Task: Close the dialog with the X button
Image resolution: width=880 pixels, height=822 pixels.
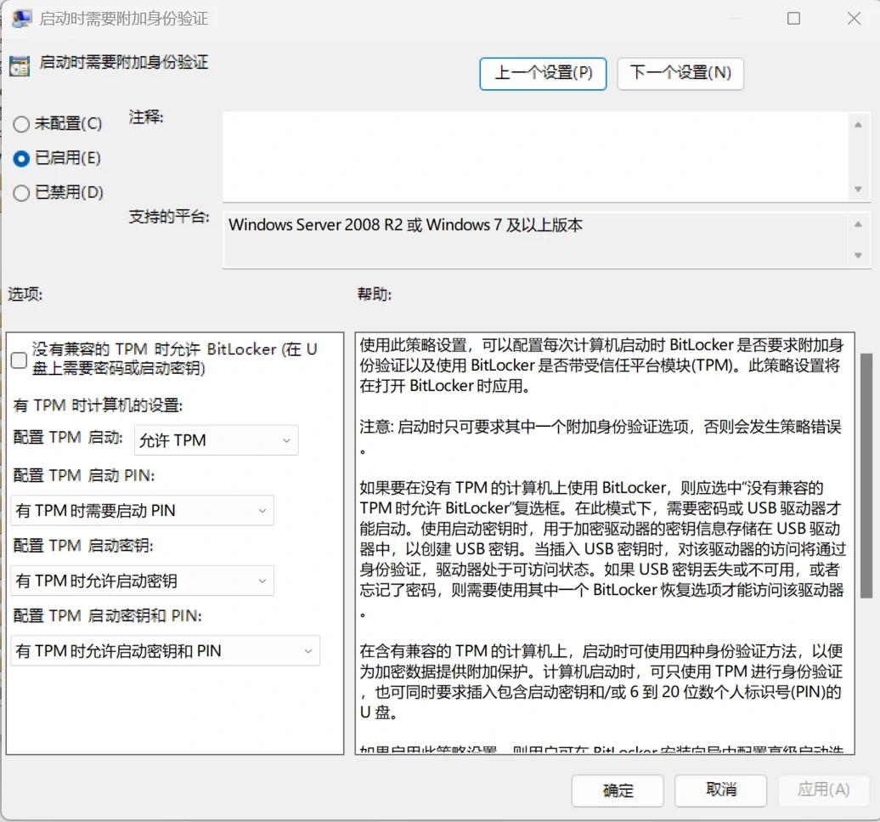Action: [x=854, y=19]
